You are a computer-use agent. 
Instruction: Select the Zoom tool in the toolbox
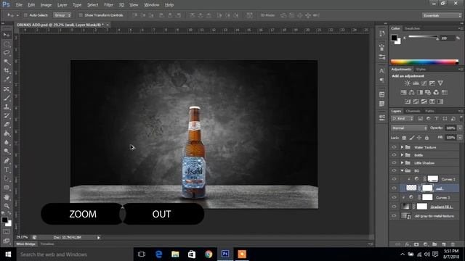pyautogui.click(x=7, y=206)
